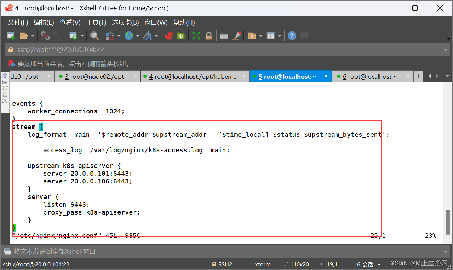This screenshot has height=270, width=453.
Task: Switch to tab 3 root@node02:/opt
Action: pos(97,76)
